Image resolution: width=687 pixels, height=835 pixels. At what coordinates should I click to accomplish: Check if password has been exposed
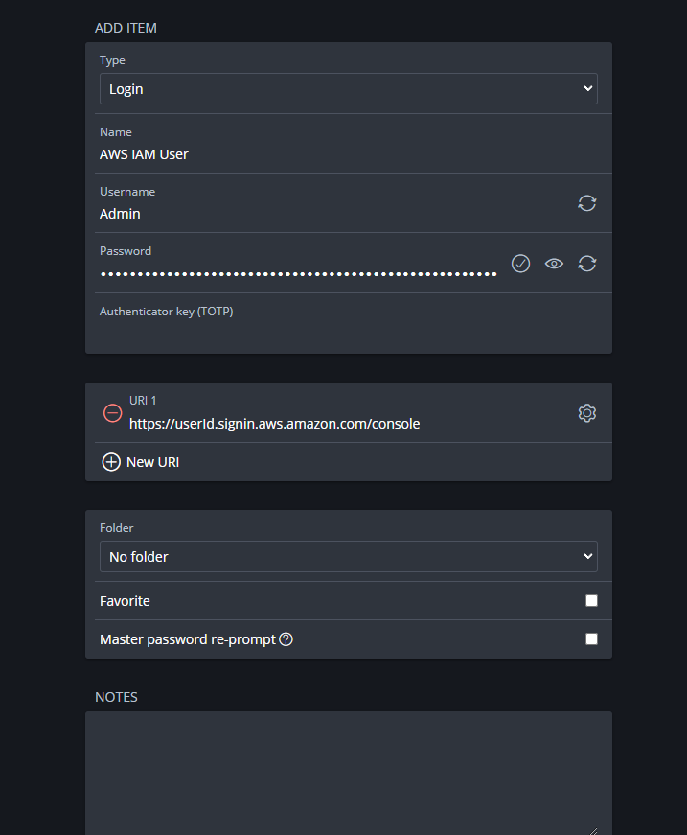pyautogui.click(x=520, y=264)
